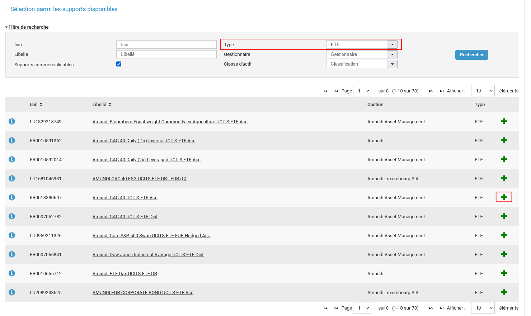Sort table by Libellé column arrows

click(110, 104)
